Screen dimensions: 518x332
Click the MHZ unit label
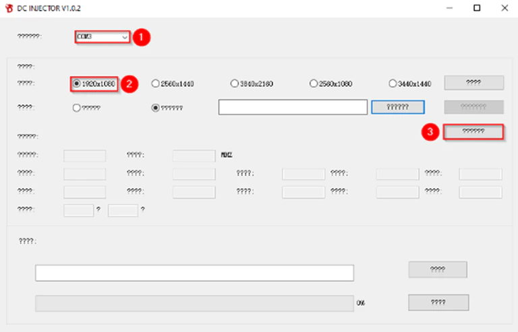[227, 155]
